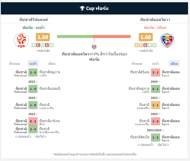Click Moldova's first D form badge

click(137, 45)
